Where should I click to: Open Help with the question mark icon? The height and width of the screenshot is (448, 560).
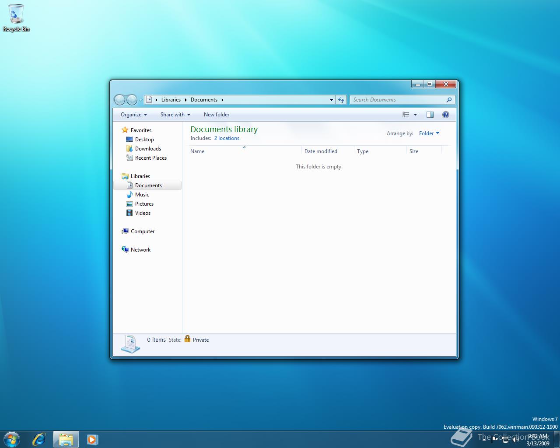tap(446, 115)
